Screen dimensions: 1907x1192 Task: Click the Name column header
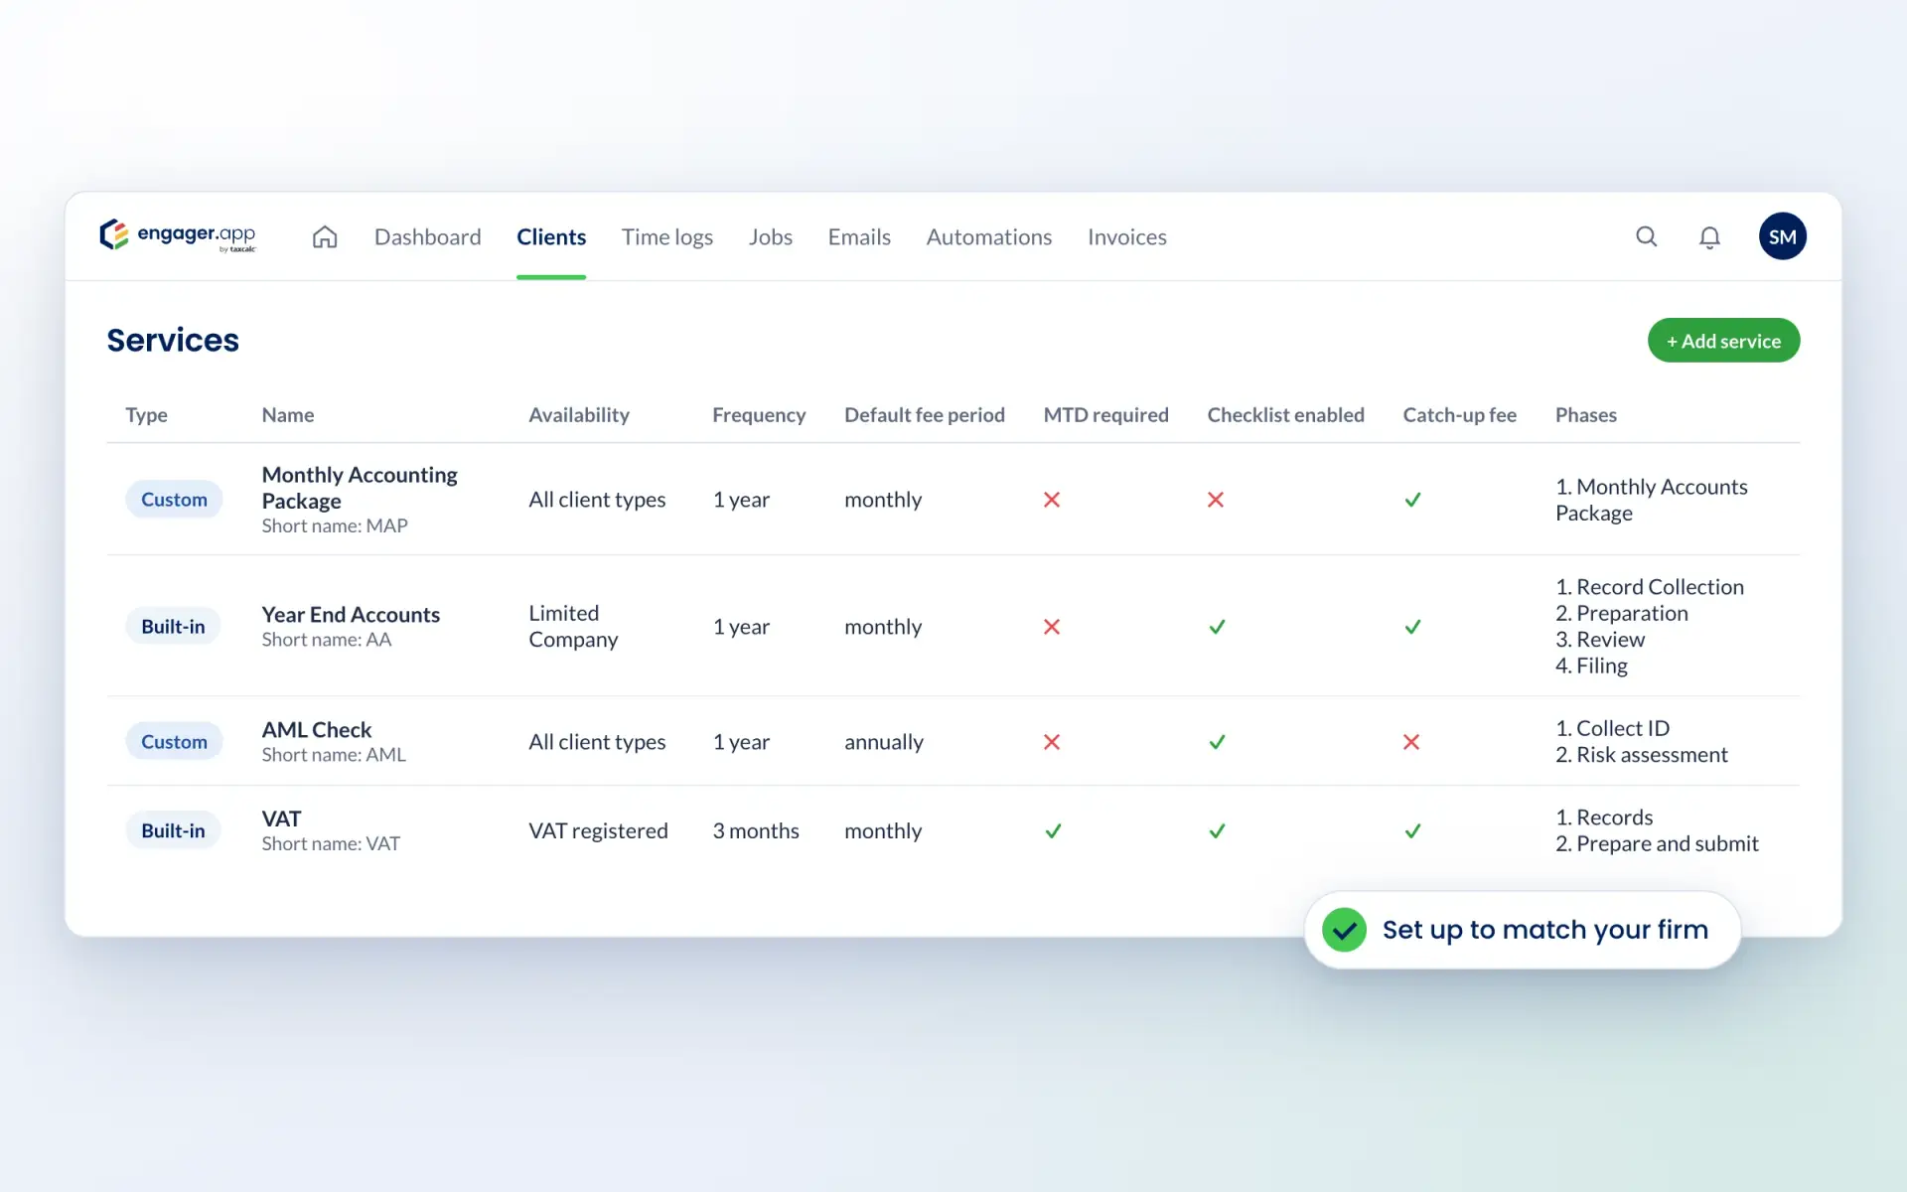point(288,415)
